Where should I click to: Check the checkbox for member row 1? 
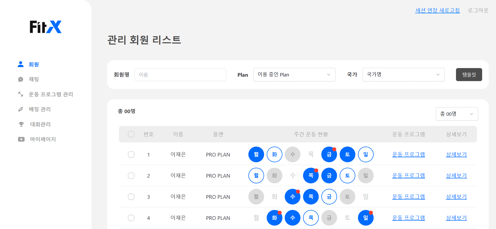click(131, 154)
